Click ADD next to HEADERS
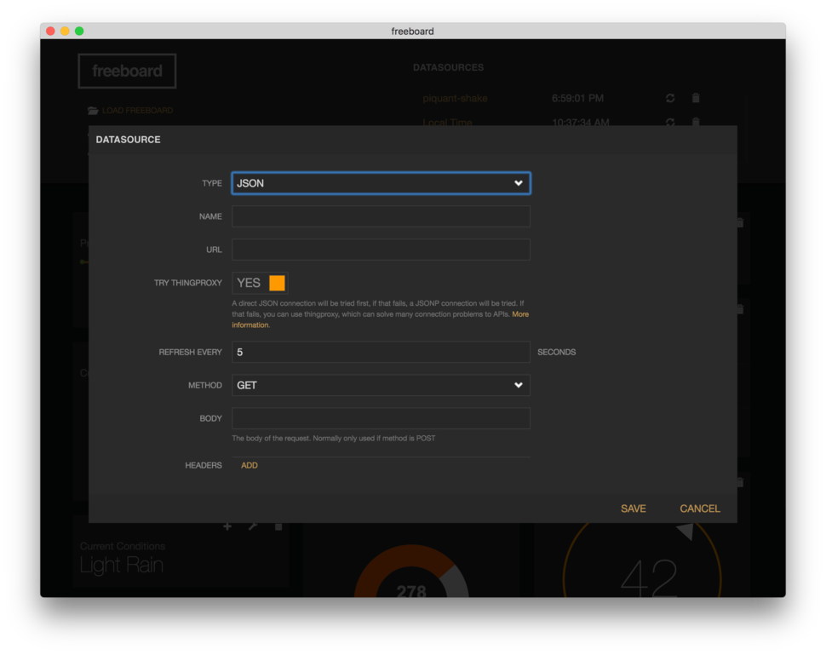The image size is (826, 655). click(249, 465)
